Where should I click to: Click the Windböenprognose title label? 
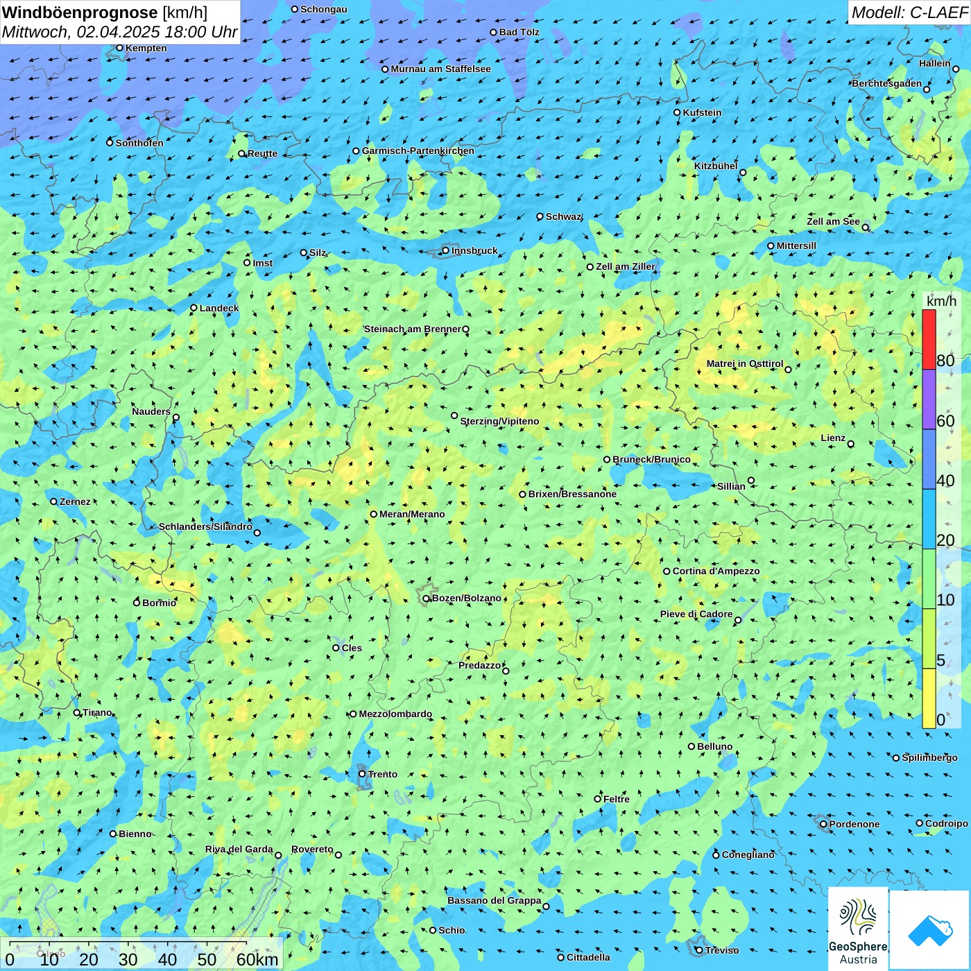(80, 12)
